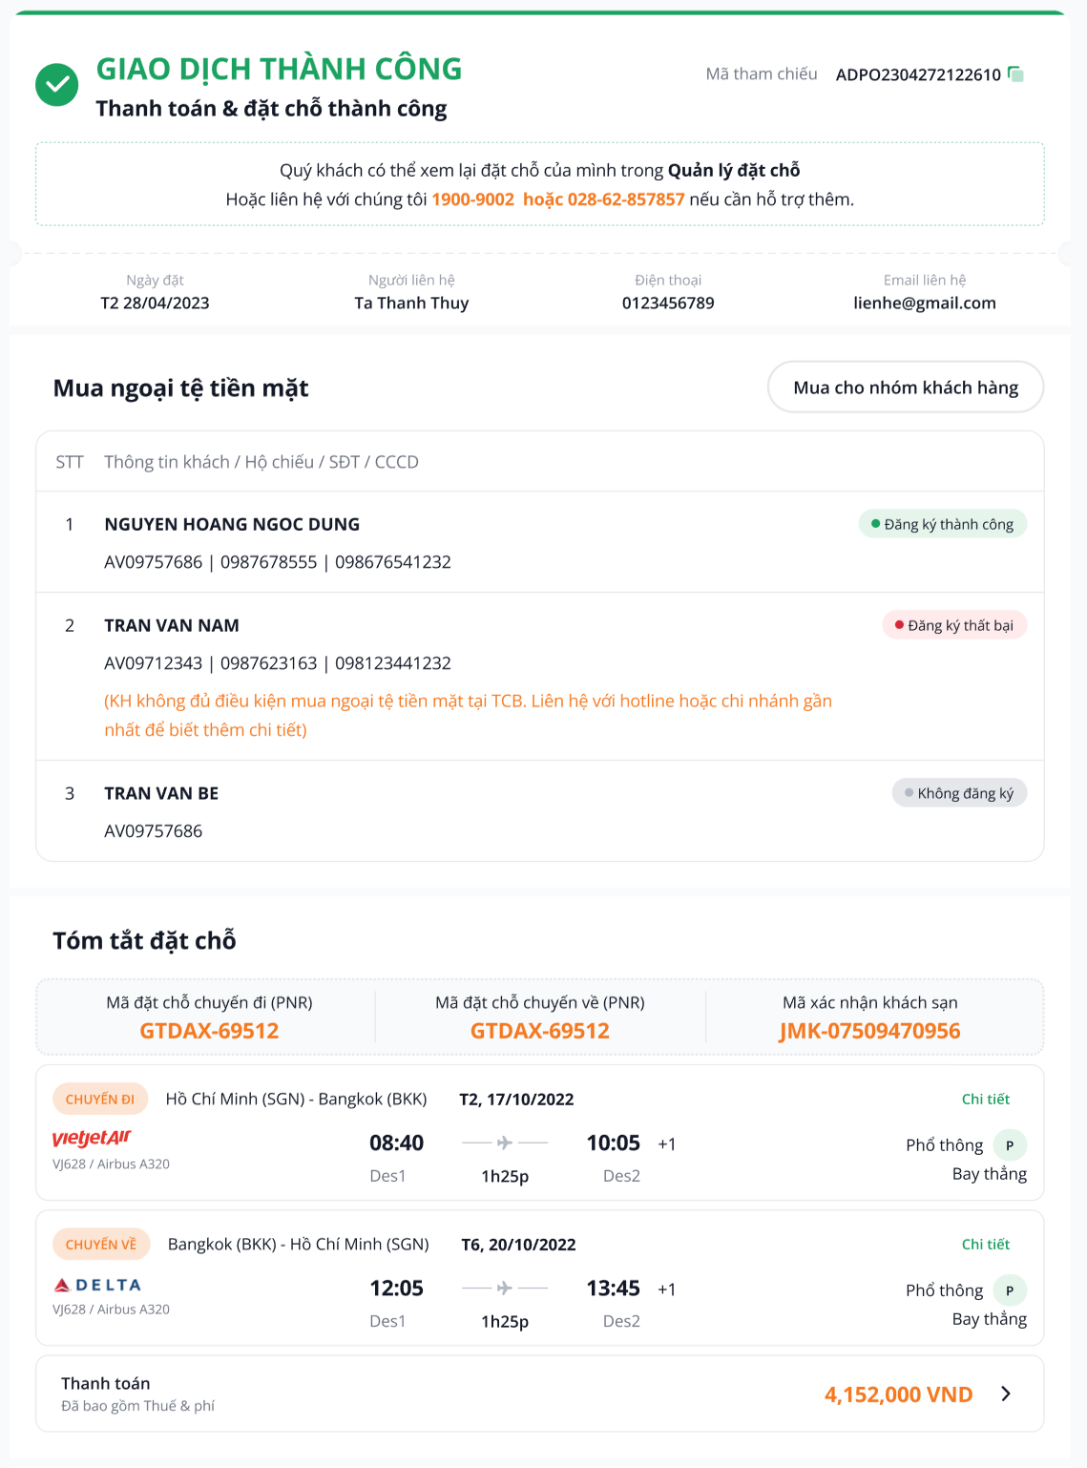Copy the reference code ADPO2304272122610

coord(1016,74)
